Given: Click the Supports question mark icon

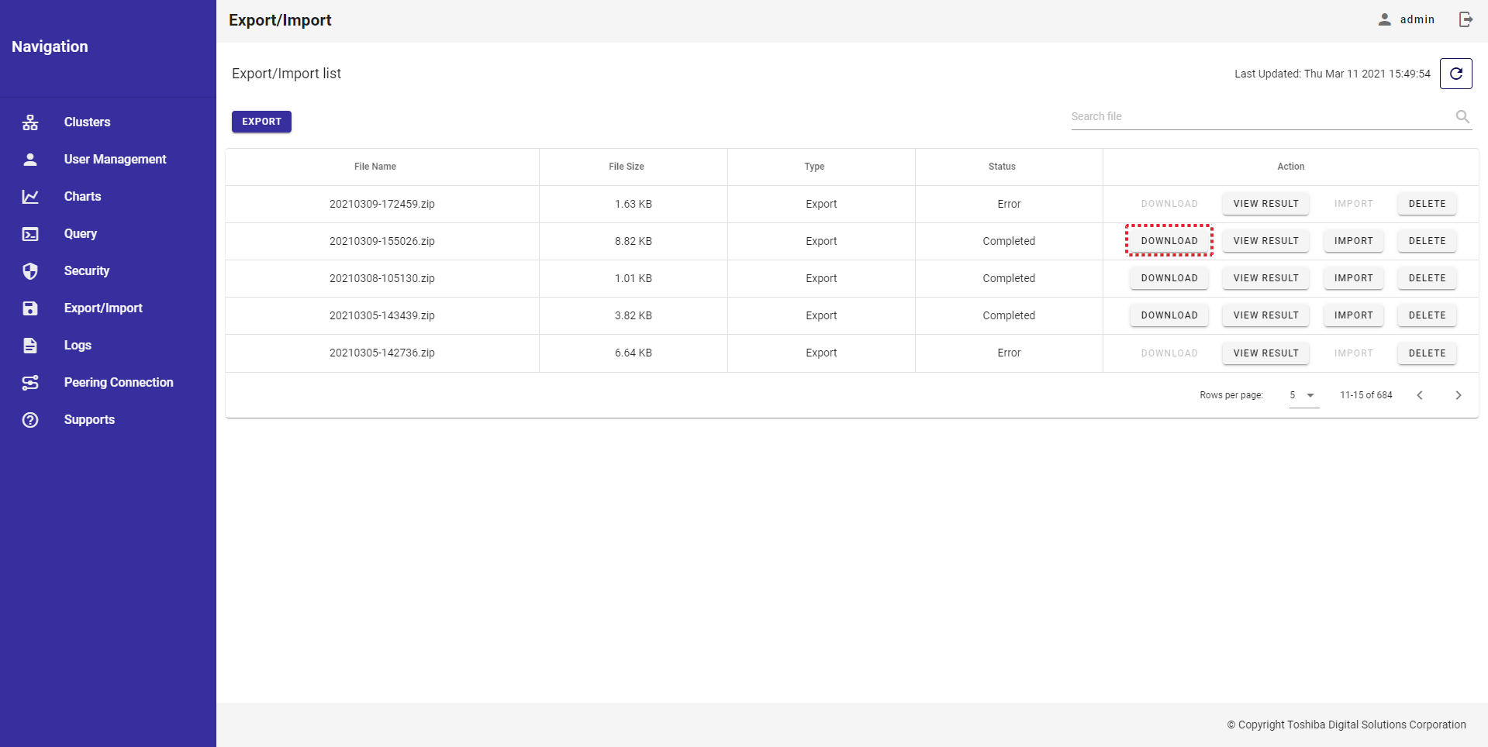Looking at the screenshot, I should click(x=30, y=419).
